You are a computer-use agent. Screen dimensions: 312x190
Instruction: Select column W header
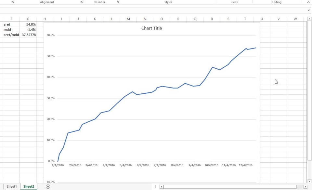click(x=295, y=19)
